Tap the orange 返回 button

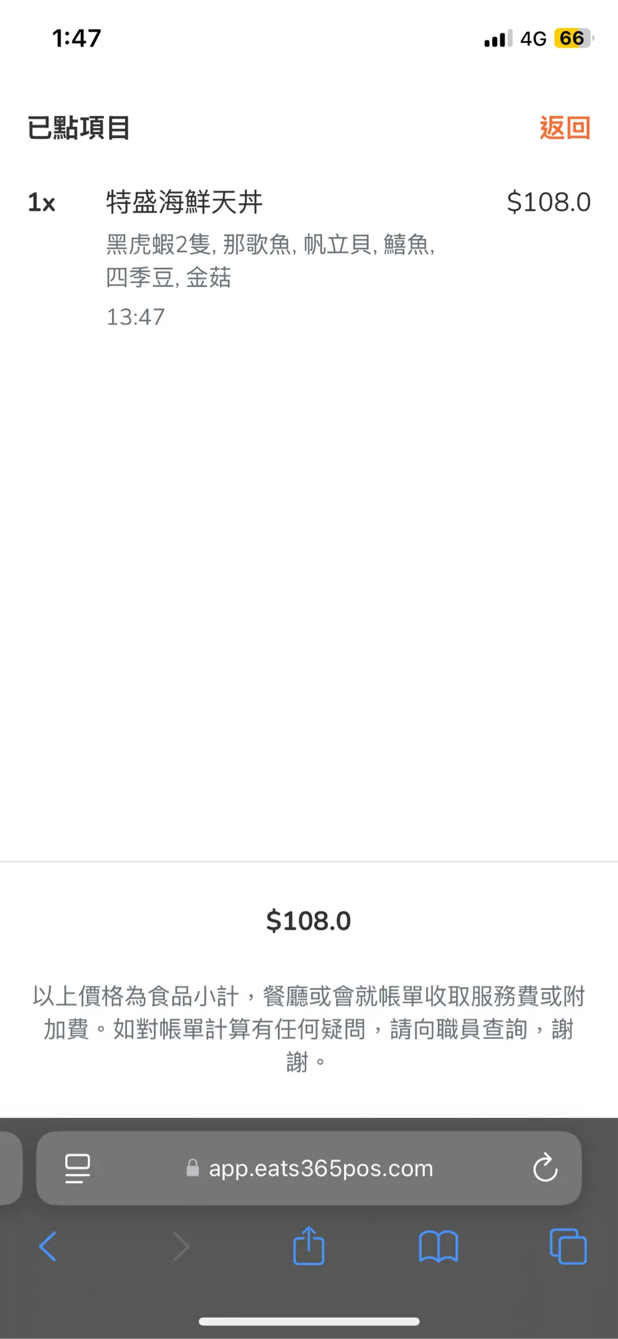[x=565, y=128]
